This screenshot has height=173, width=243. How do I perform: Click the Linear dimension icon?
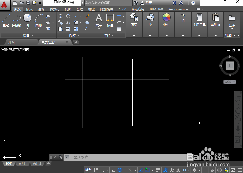click(119, 16)
